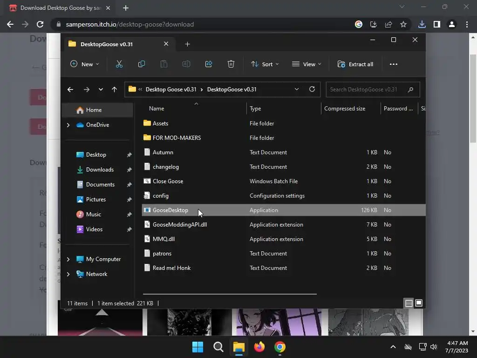The width and height of the screenshot is (477, 358).
Task: Go up one folder level
Action: coord(115,89)
